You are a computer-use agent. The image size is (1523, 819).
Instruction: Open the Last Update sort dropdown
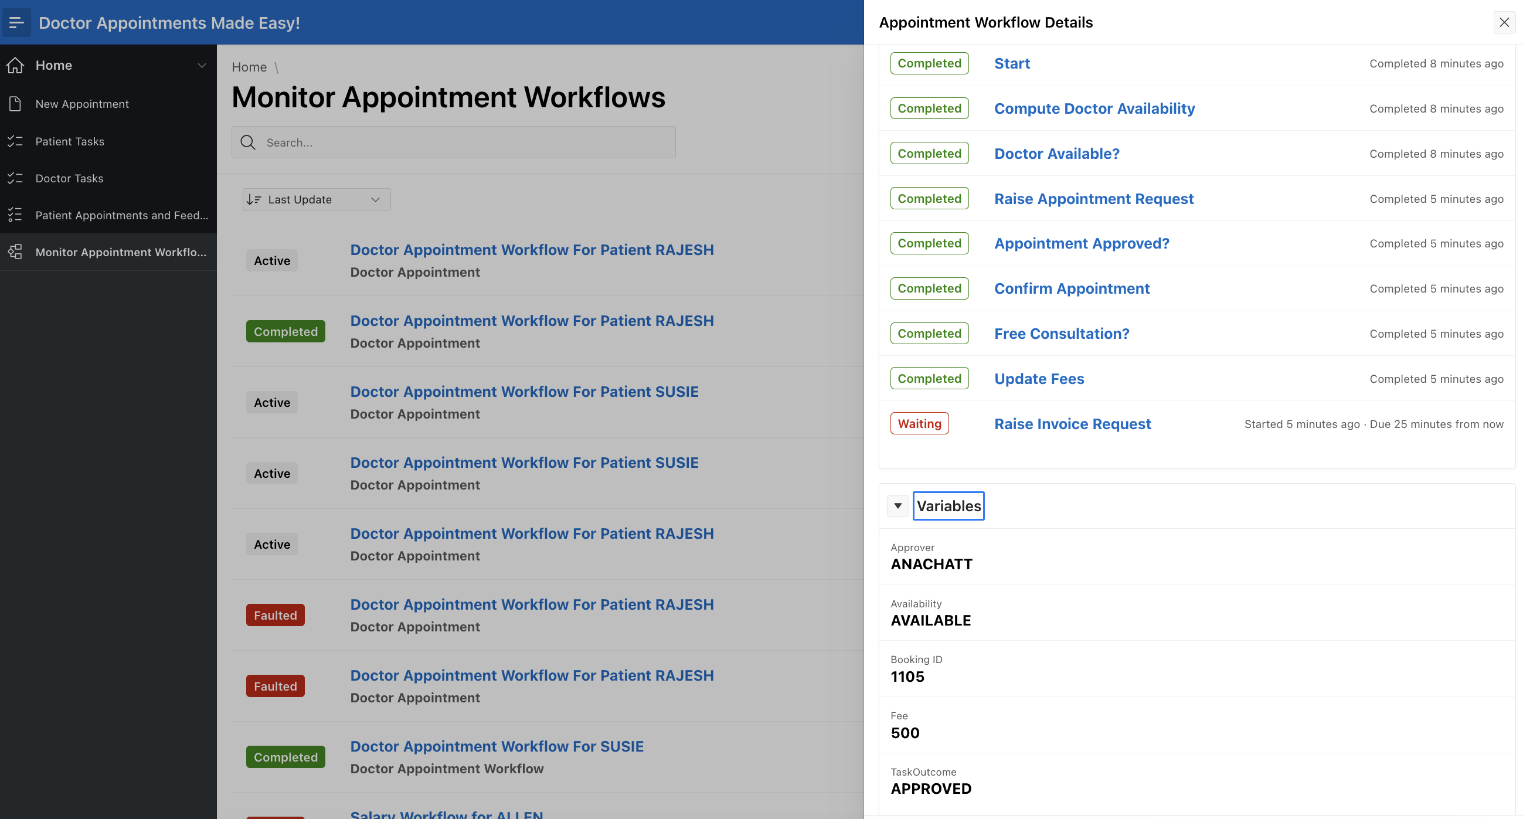[317, 199]
